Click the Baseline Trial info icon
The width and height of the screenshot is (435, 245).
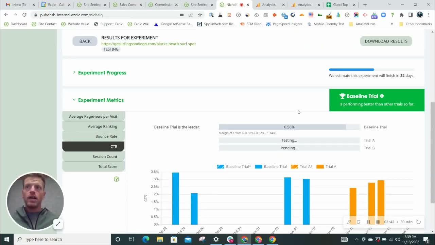point(382,96)
